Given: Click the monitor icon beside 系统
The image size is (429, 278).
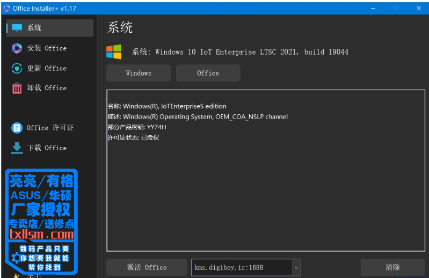Looking at the screenshot, I should click(17, 28).
